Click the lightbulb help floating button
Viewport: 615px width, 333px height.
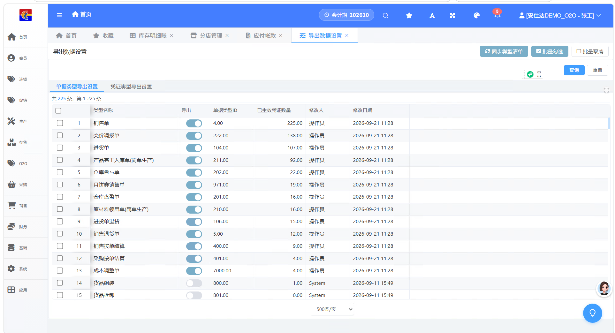(592, 313)
